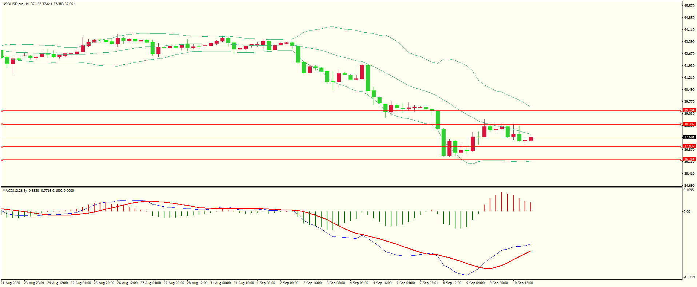Image resolution: width=697 pixels, height=287 pixels.
Task: Click the 0.00 MACD zero level value
Action: click(687, 212)
